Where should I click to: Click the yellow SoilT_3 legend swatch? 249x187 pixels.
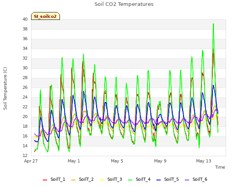102,180
